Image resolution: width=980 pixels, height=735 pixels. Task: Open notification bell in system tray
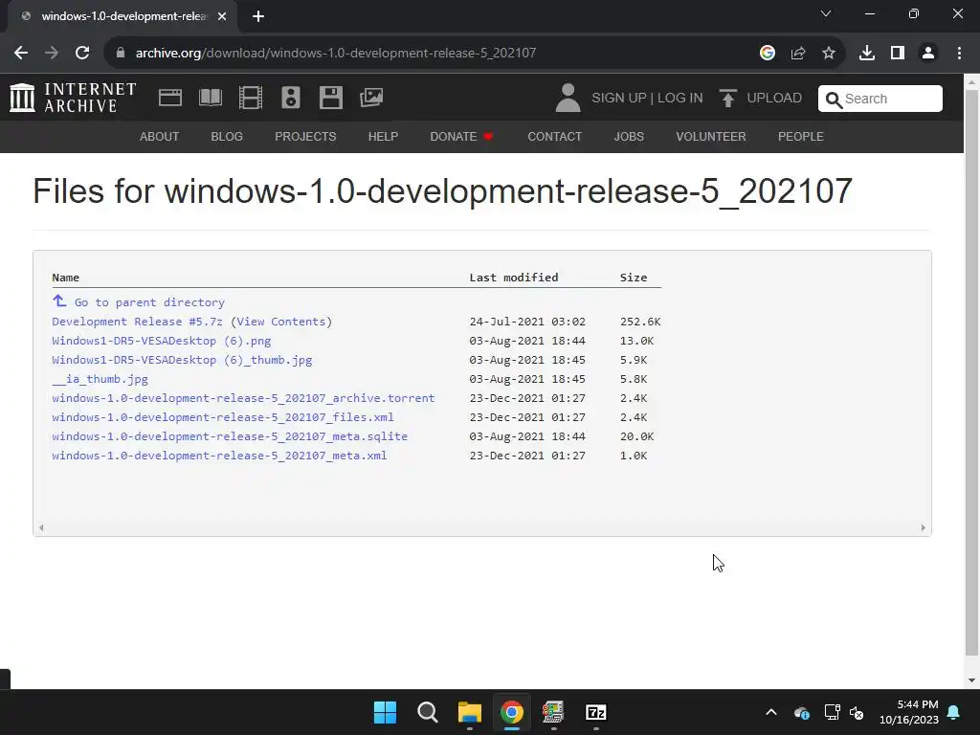click(x=954, y=712)
